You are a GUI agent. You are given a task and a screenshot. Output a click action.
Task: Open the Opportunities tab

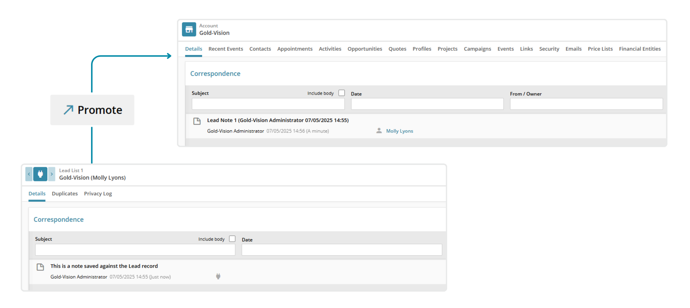364,49
